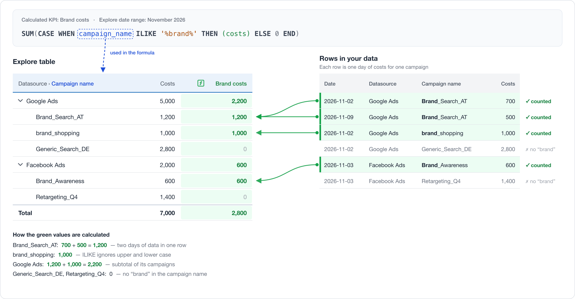The image size is (575, 299).
Task: Collapse the Facebook Ads group chevron
Action: tap(20, 165)
